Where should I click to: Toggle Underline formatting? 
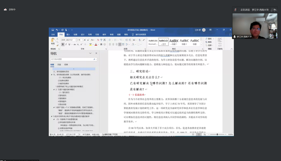click(69, 44)
